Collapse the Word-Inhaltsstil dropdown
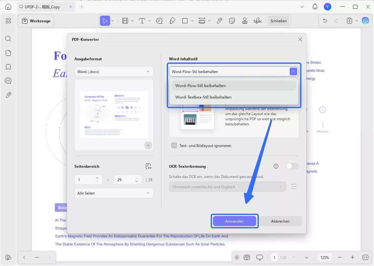The height and width of the screenshot is (266, 374). (x=293, y=71)
